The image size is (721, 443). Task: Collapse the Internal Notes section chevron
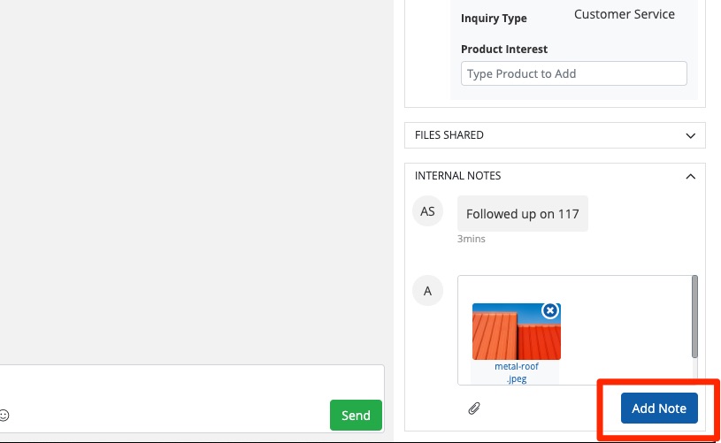(x=691, y=176)
